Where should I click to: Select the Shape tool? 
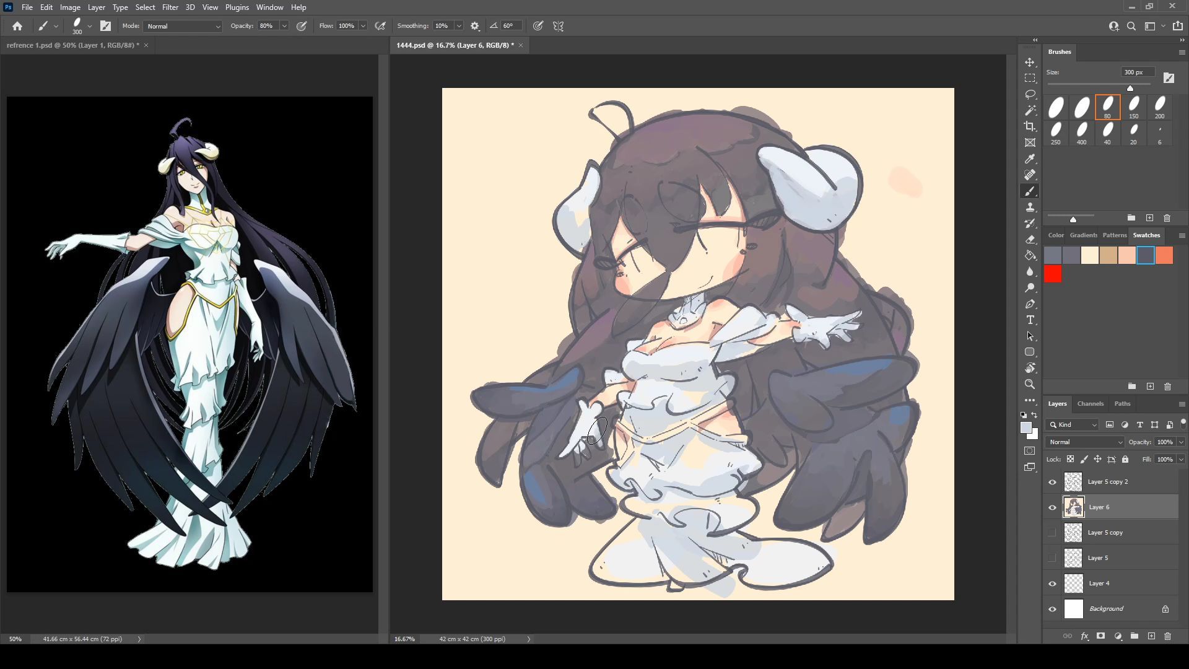click(1030, 352)
